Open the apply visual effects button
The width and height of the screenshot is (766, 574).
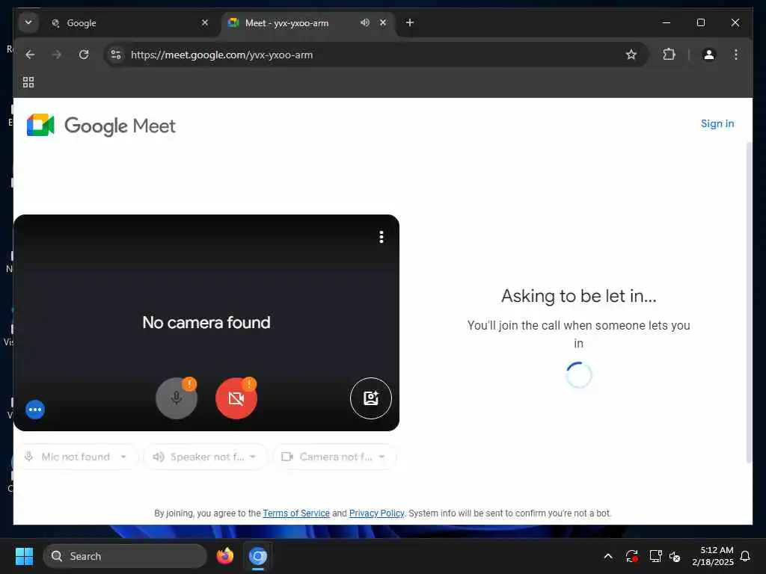click(x=371, y=398)
